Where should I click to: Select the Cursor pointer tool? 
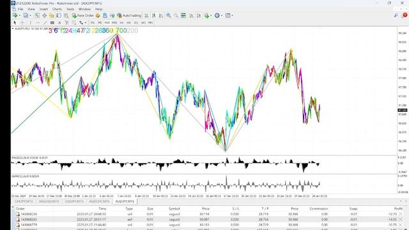15,23
